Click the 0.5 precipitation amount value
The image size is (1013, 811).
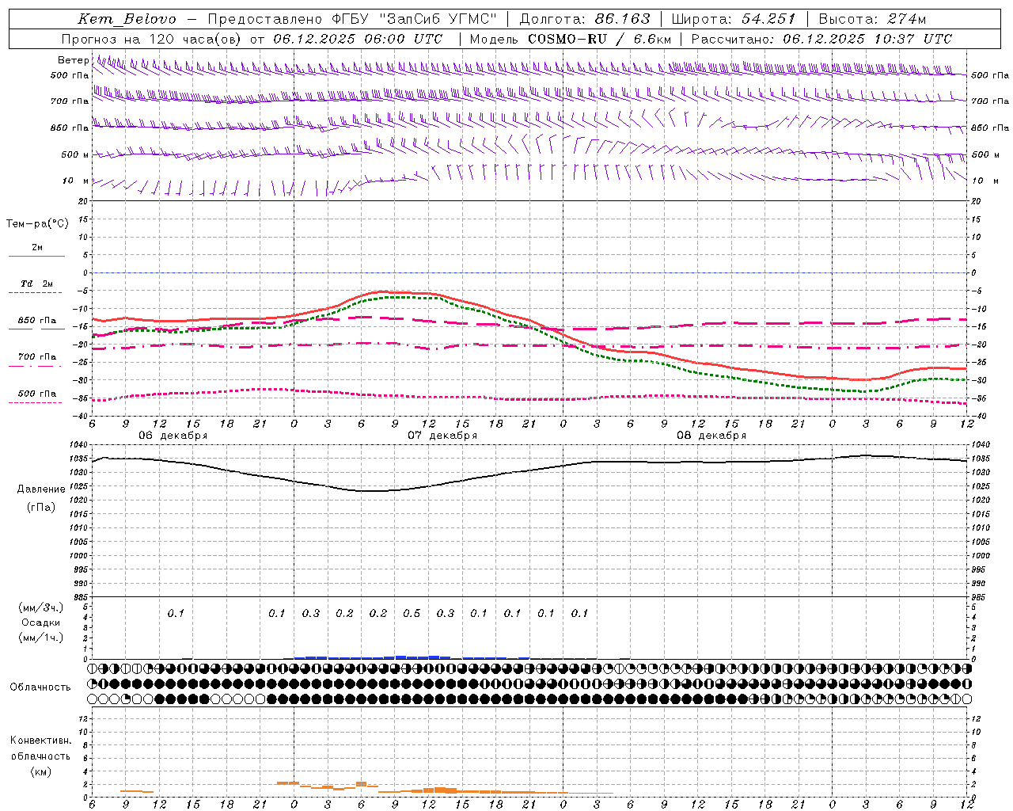click(412, 613)
